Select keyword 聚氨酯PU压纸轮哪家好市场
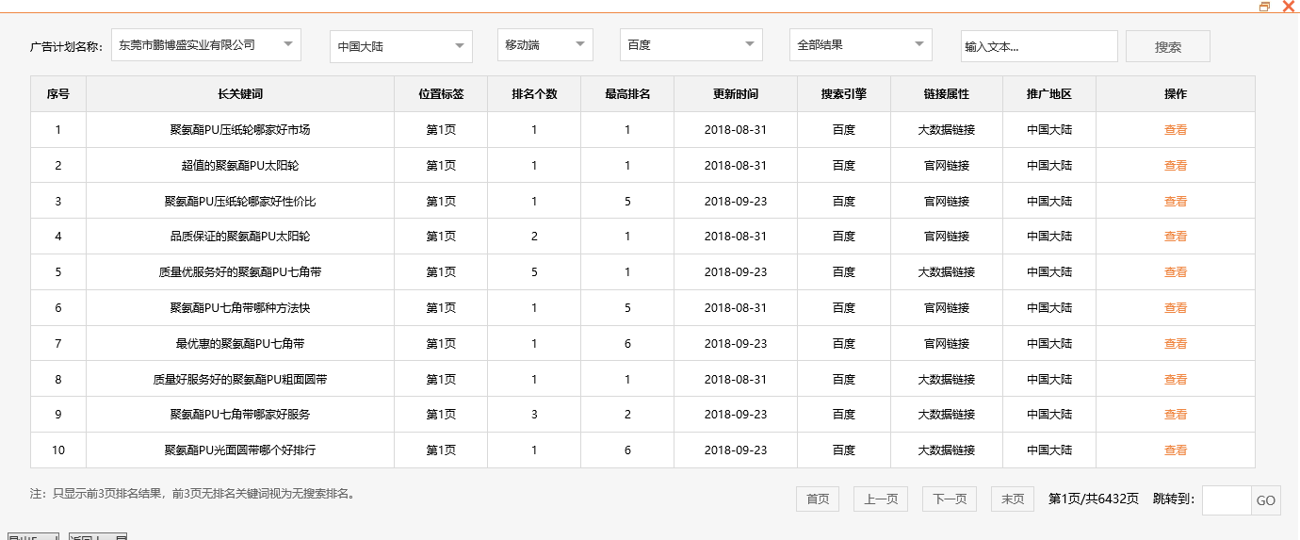The height and width of the screenshot is (540, 1300). tap(240, 130)
